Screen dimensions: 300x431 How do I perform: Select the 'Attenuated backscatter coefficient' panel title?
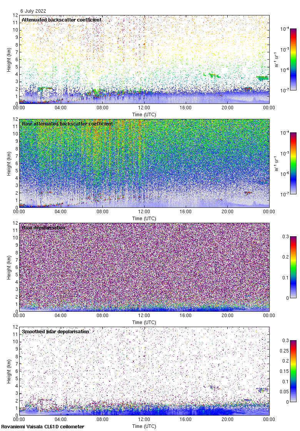click(62, 20)
